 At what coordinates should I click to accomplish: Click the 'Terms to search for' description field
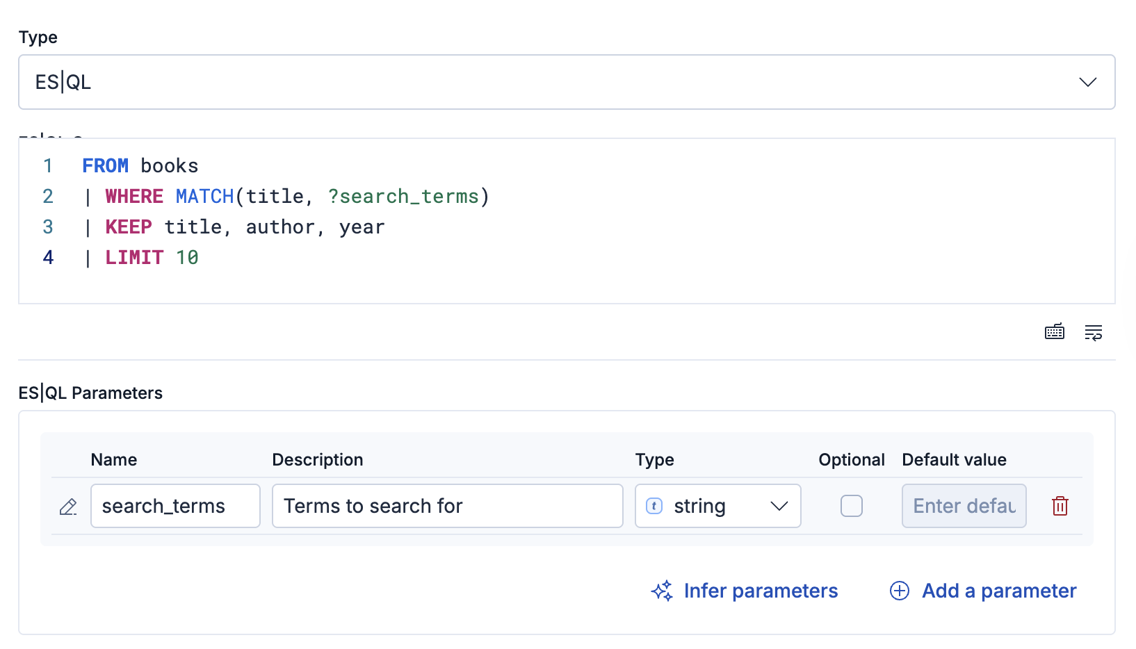[447, 506]
